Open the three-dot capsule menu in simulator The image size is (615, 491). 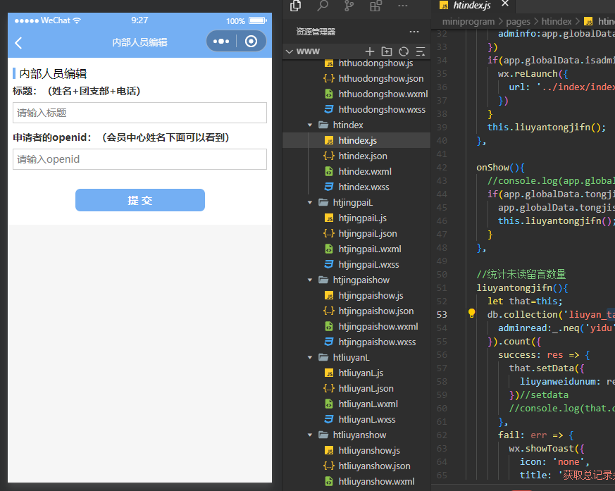pyautogui.click(x=221, y=41)
